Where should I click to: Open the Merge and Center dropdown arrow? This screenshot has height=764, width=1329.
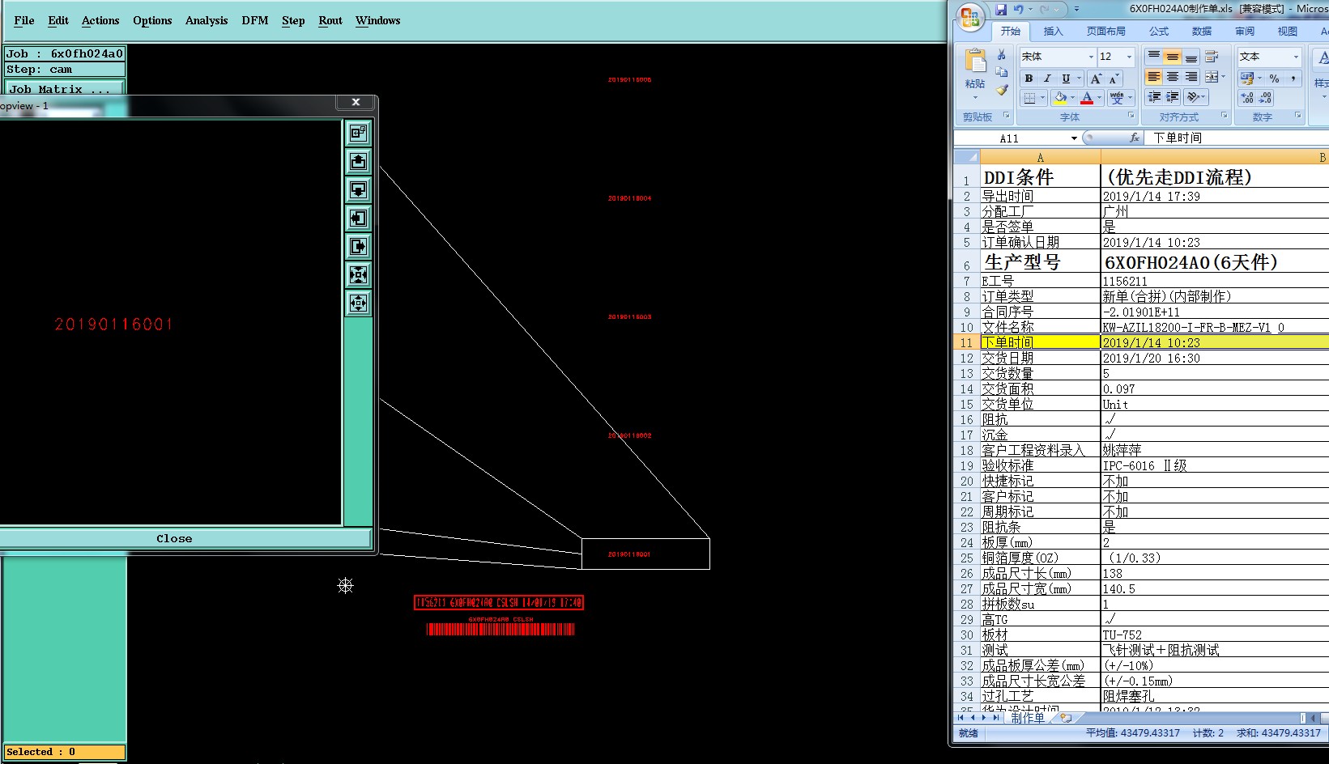[1223, 77]
